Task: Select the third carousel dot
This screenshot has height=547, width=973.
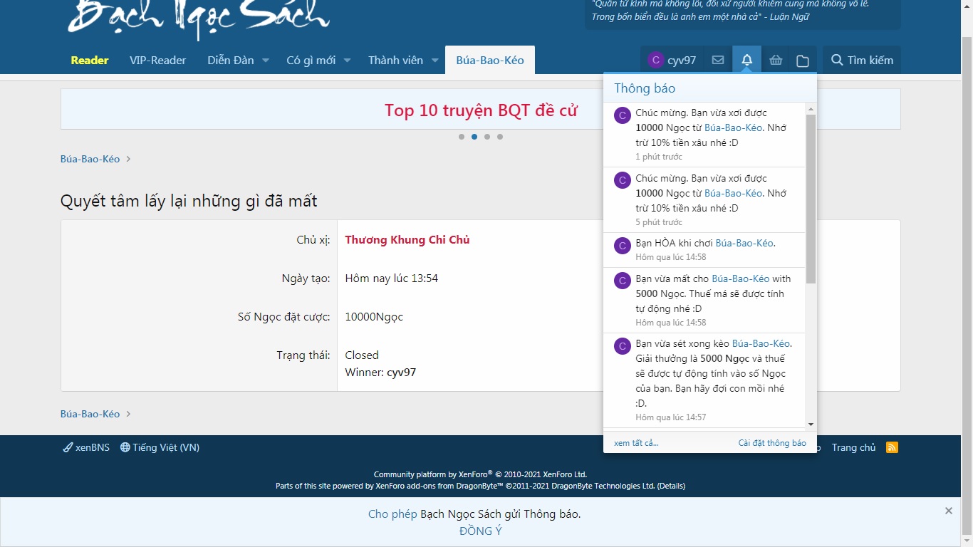Action: tap(487, 137)
